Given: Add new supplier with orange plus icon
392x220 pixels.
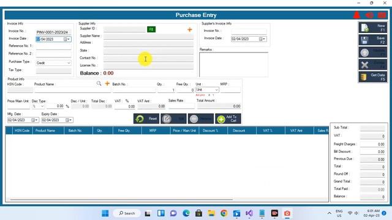Looking at the screenshot, I should (x=190, y=30).
